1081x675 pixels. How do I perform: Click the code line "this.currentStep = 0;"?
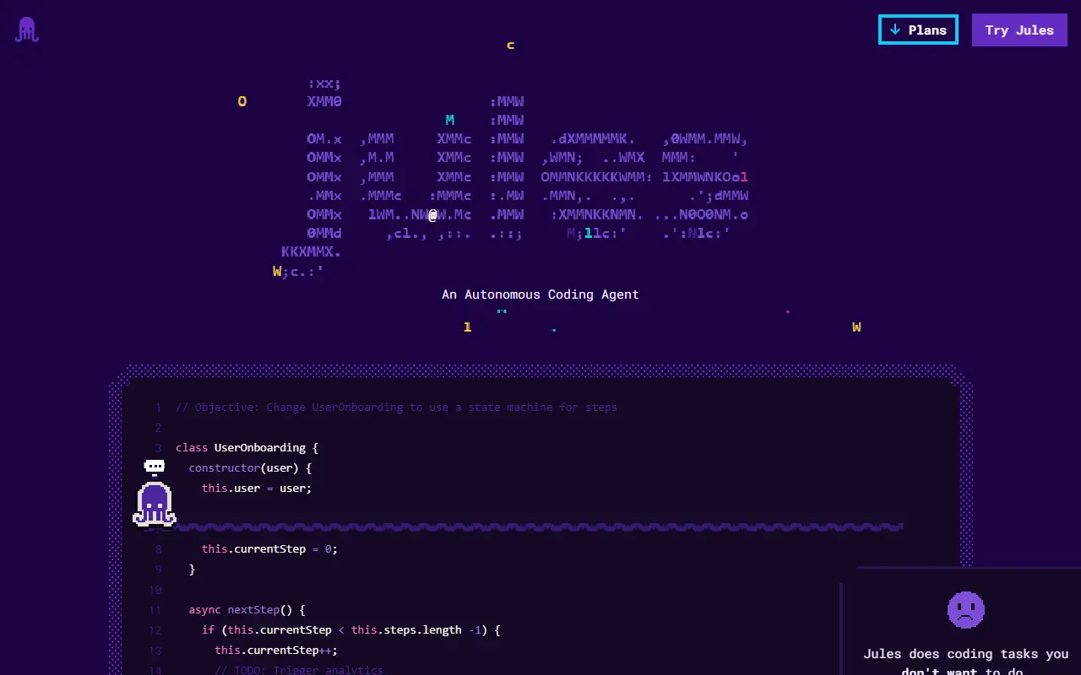click(269, 548)
